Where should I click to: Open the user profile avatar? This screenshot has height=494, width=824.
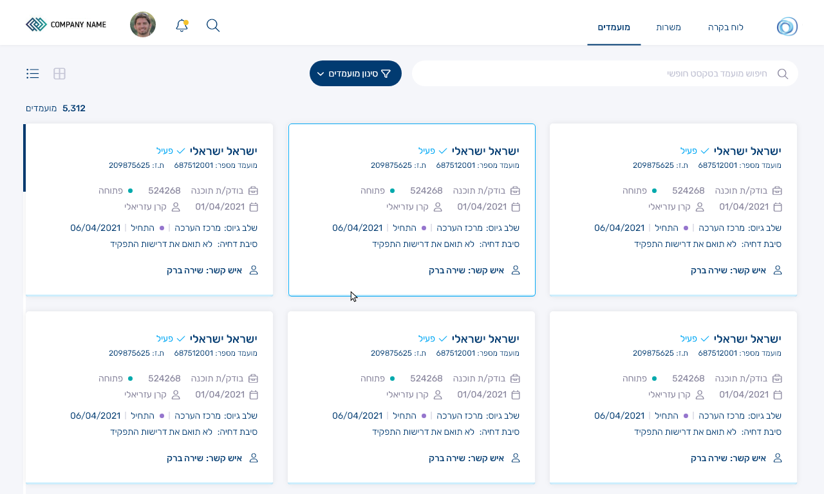[x=143, y=24]
